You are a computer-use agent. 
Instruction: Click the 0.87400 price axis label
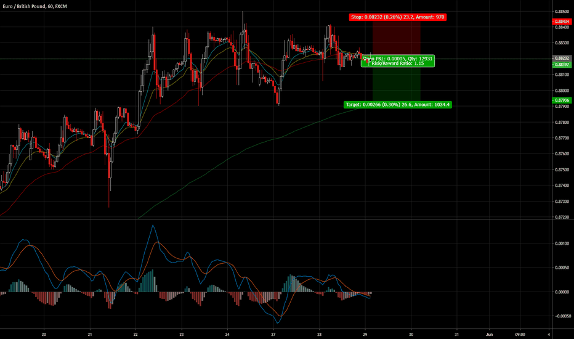[562, 186]
